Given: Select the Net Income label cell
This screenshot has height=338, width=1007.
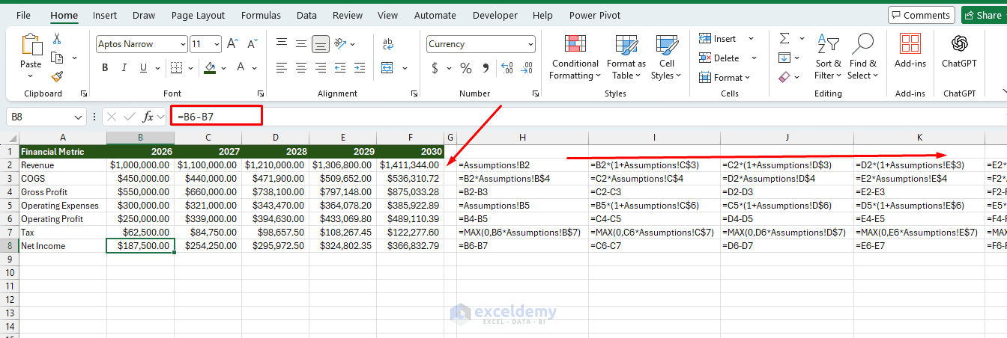Looking at the screenshot, I should pos(63,245).
